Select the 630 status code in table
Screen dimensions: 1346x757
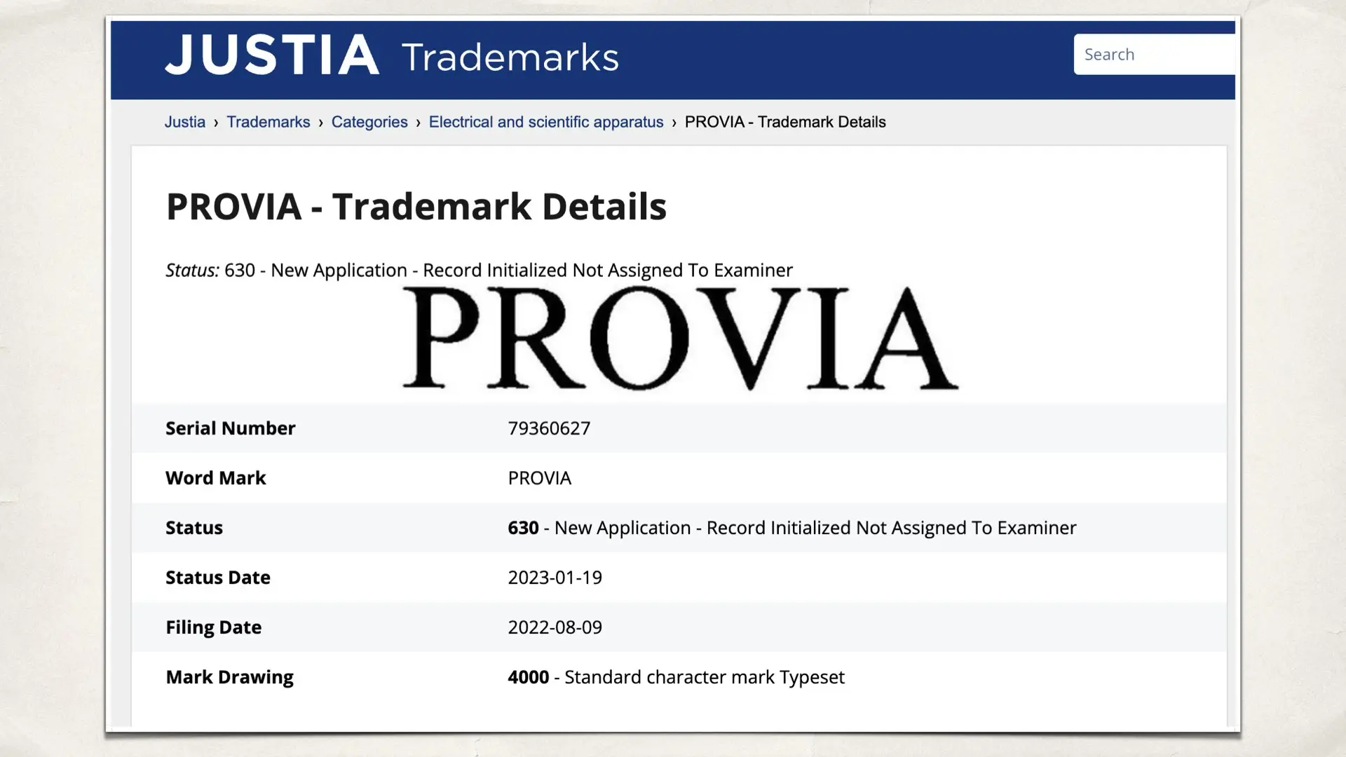(x=524, y=528)
